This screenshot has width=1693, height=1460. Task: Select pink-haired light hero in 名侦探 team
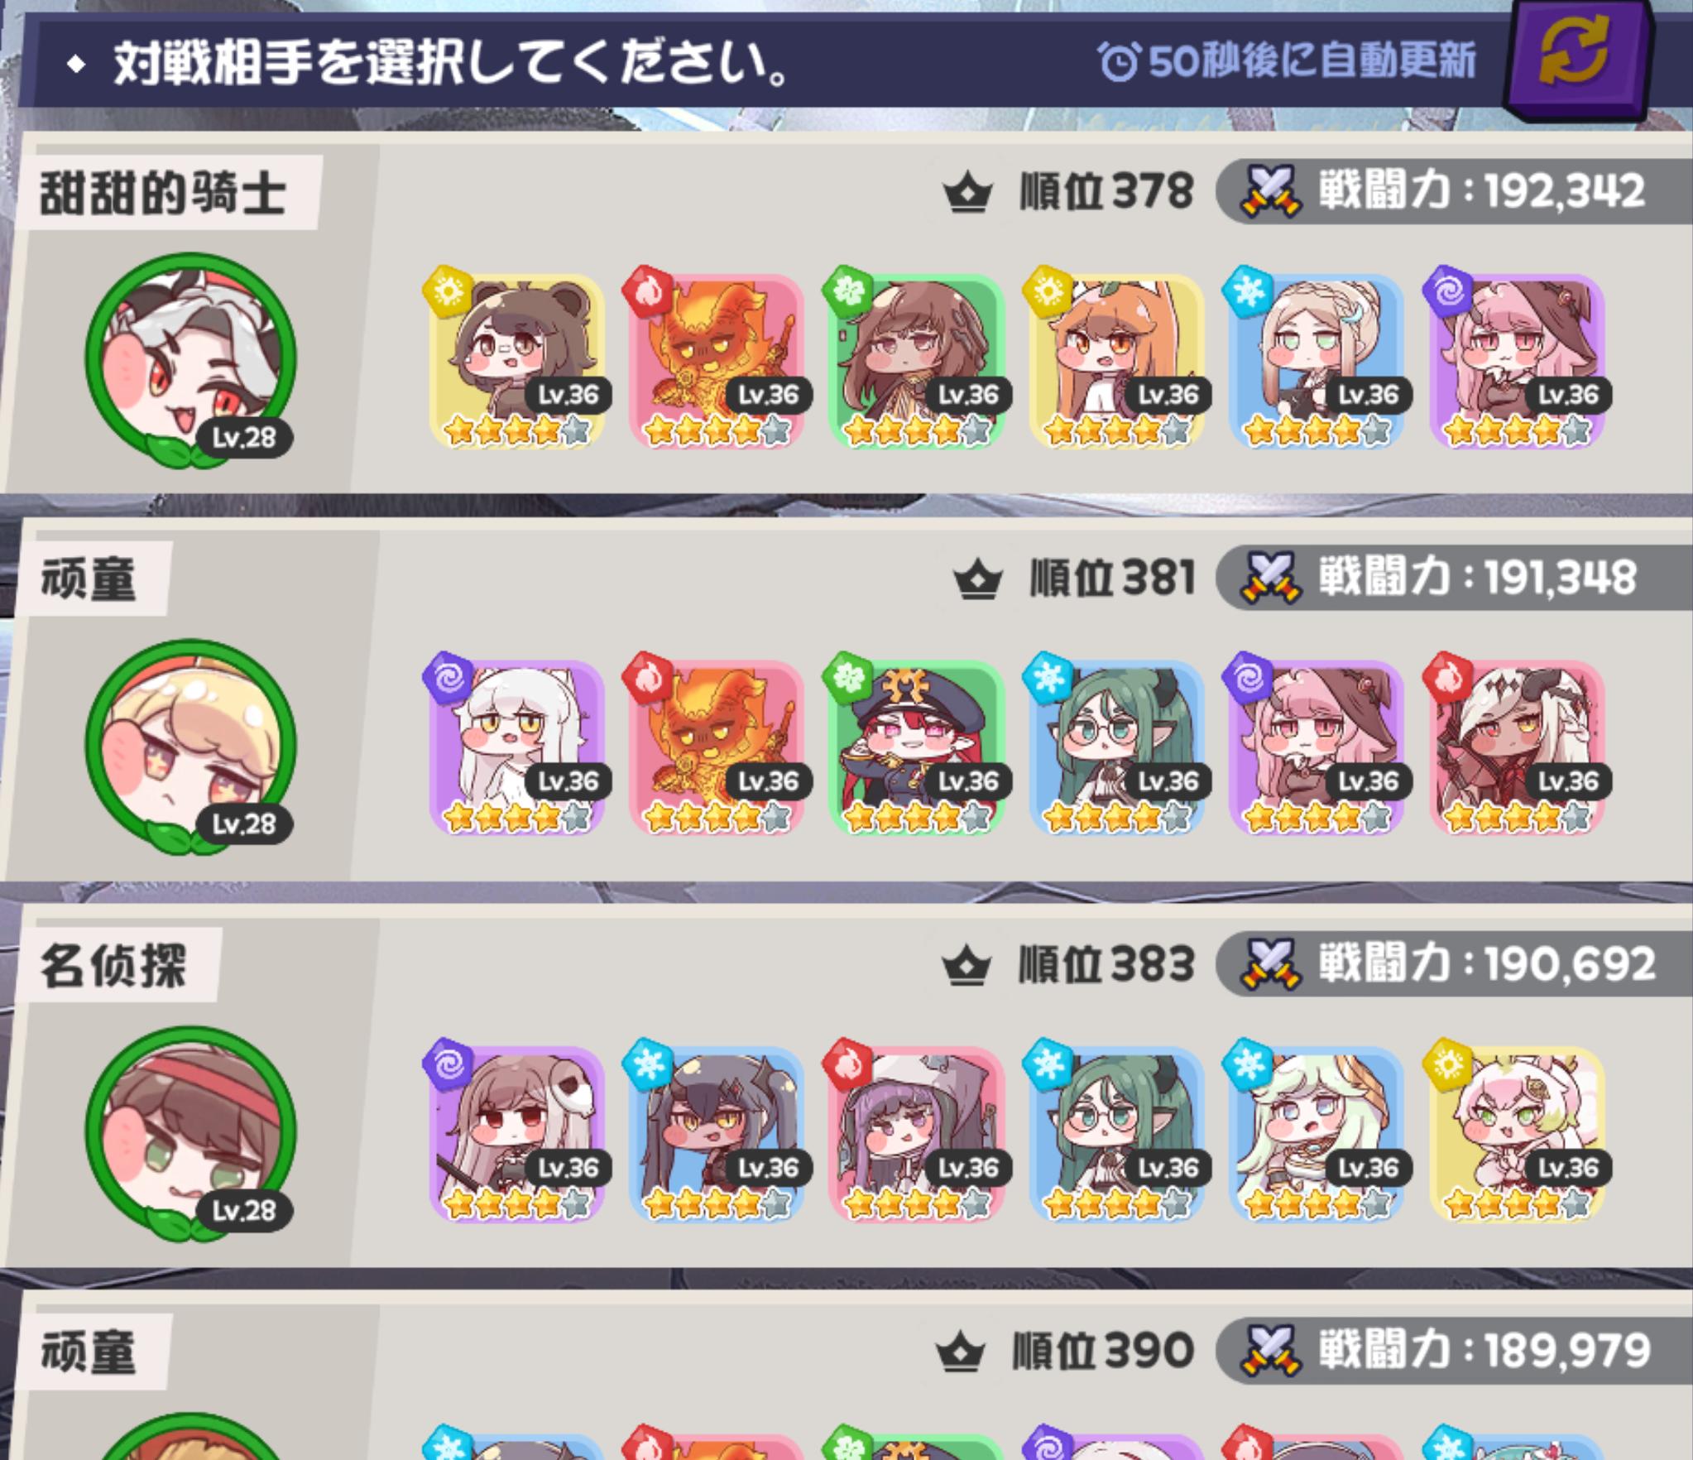coord(1517,1134)
